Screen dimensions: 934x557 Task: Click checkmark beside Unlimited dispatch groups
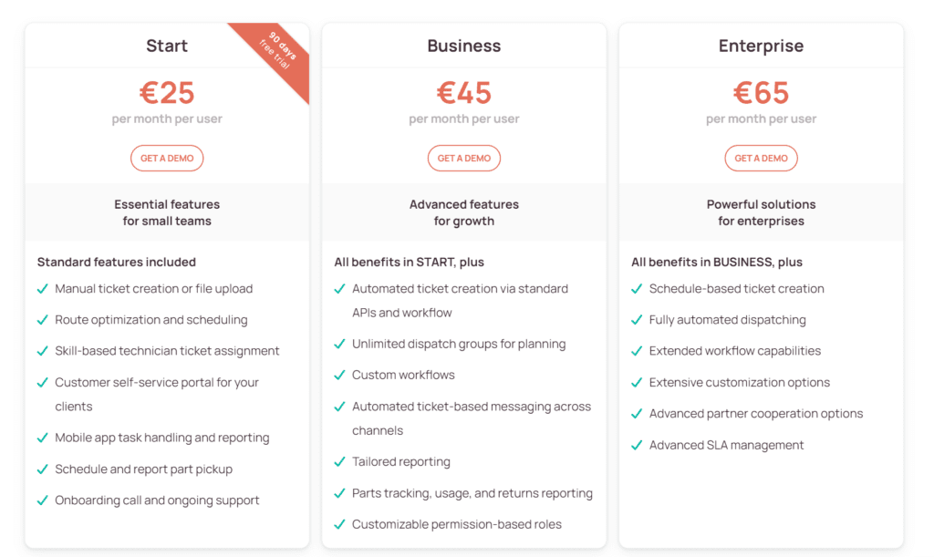[339, 345]
